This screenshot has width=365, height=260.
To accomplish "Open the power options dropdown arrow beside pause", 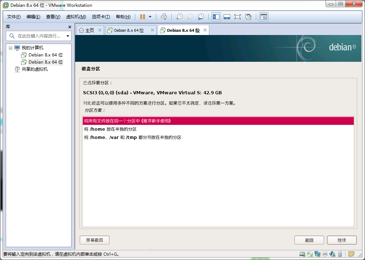I will click(x=150, y=17).
